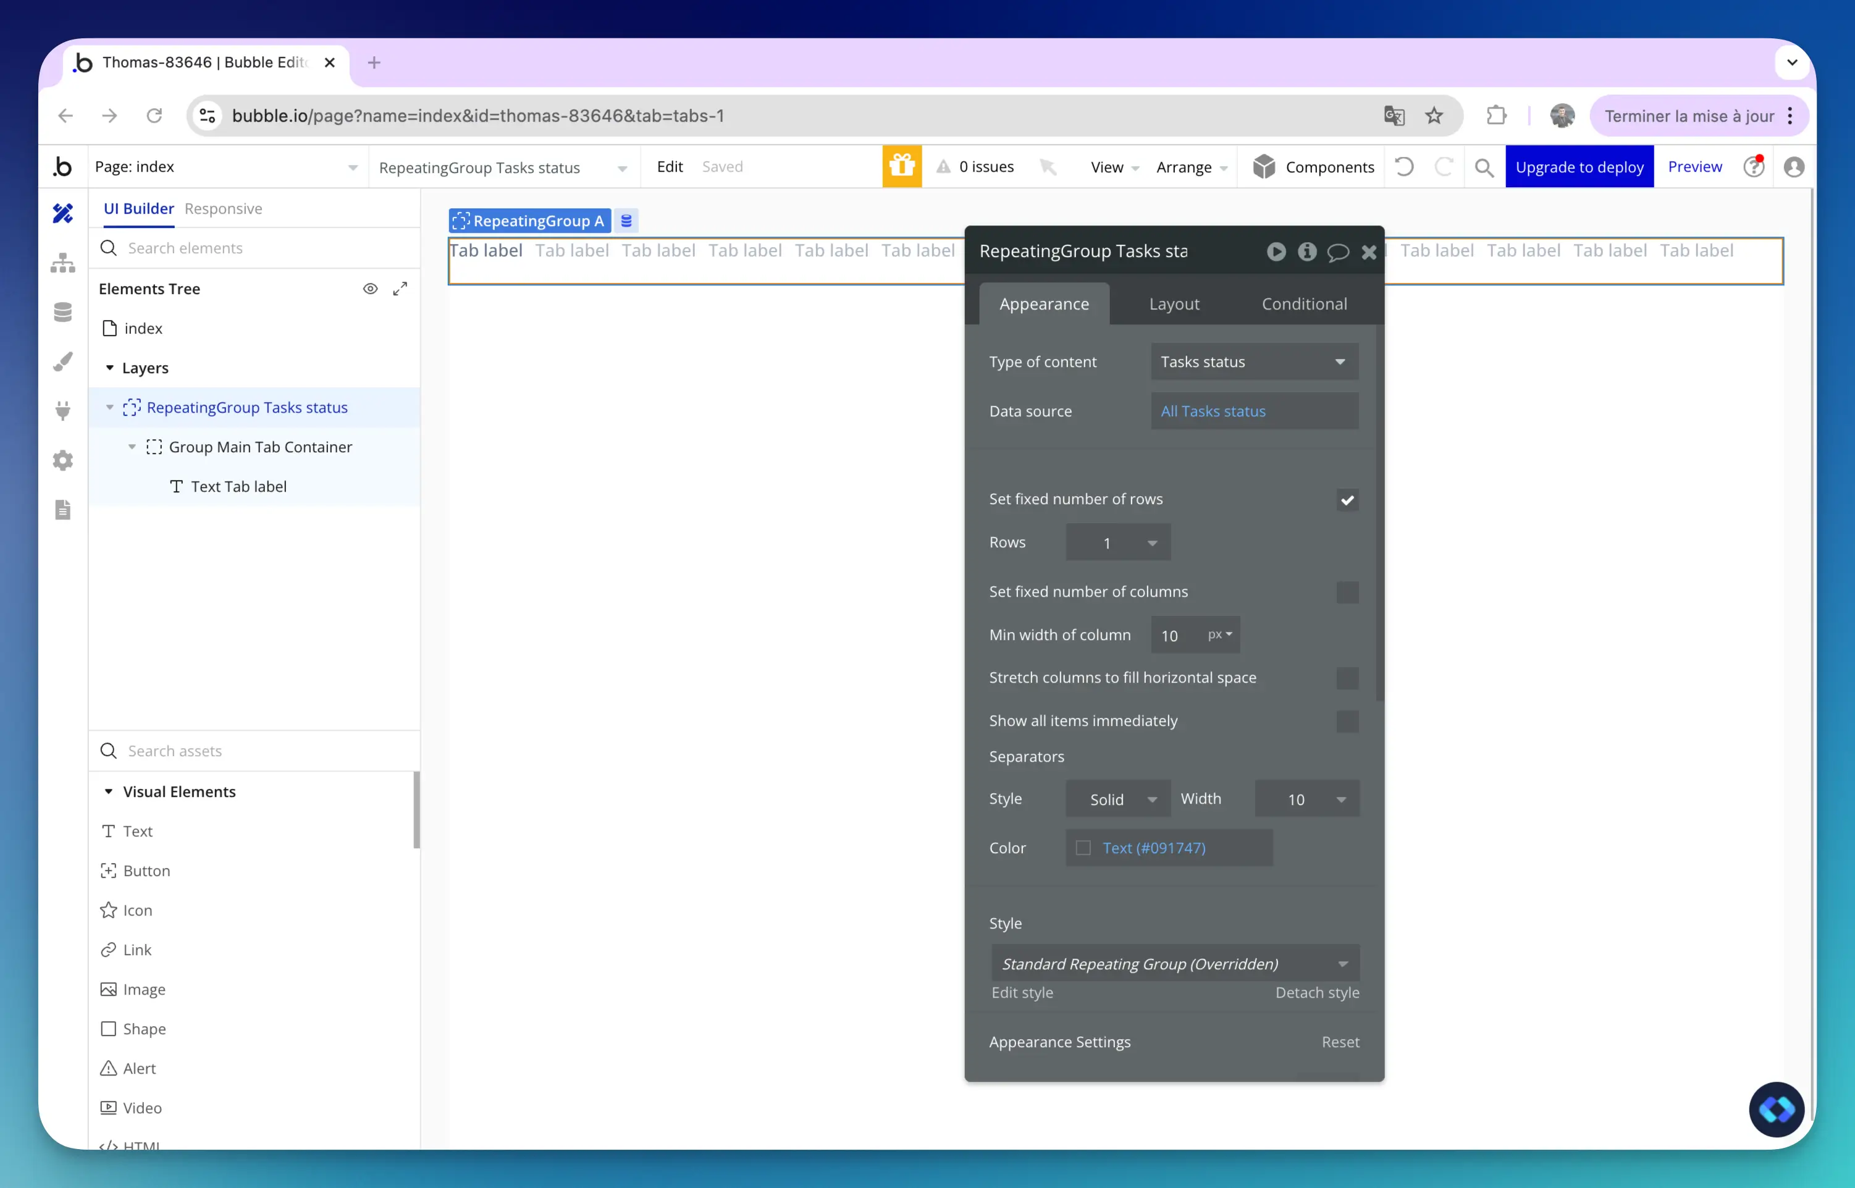Click the Undo arrow in the top toolbar

(x=1404, y=167)
